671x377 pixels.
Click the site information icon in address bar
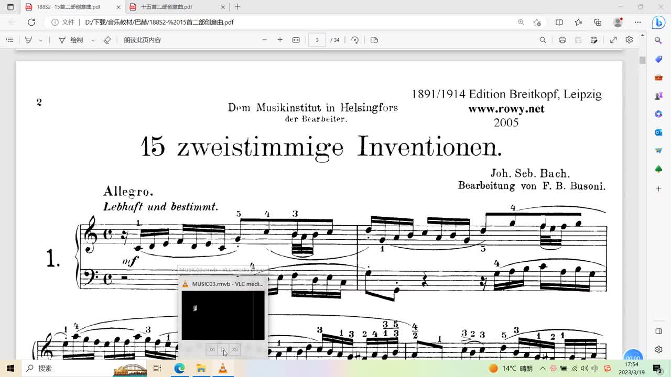[x=55, y=22]
